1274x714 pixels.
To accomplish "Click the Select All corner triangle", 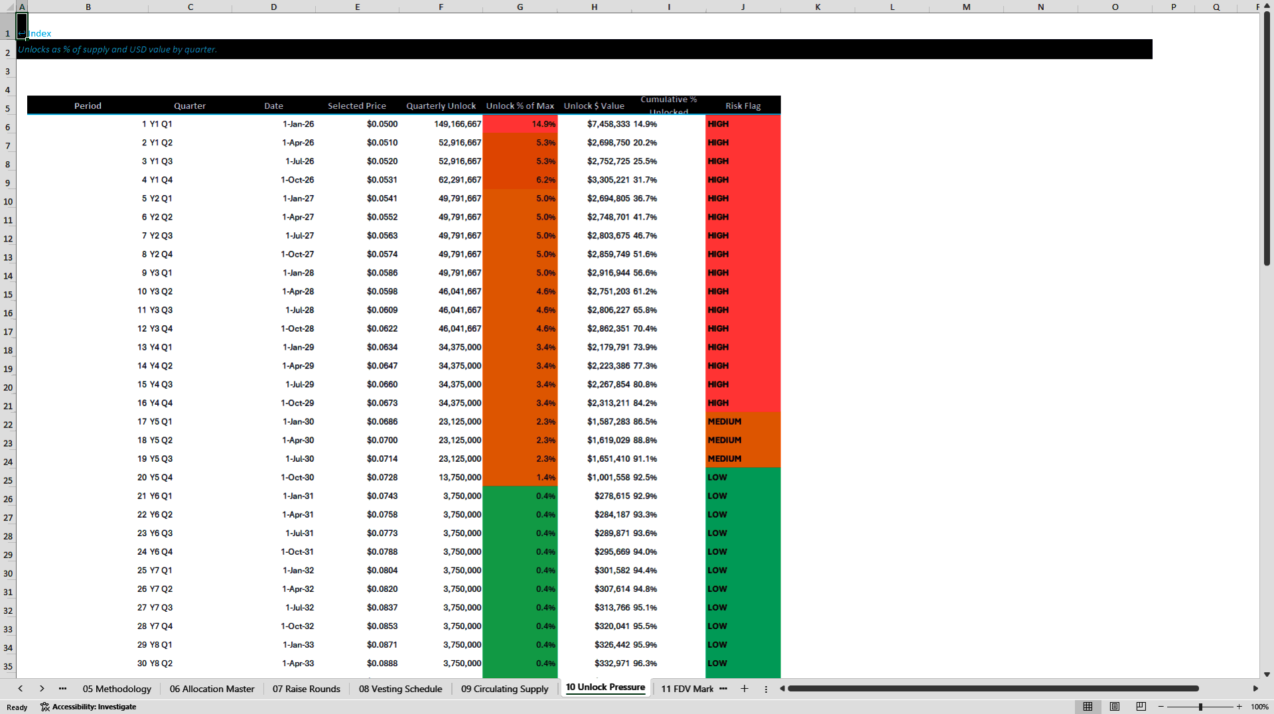I will (x=8, y=7).
